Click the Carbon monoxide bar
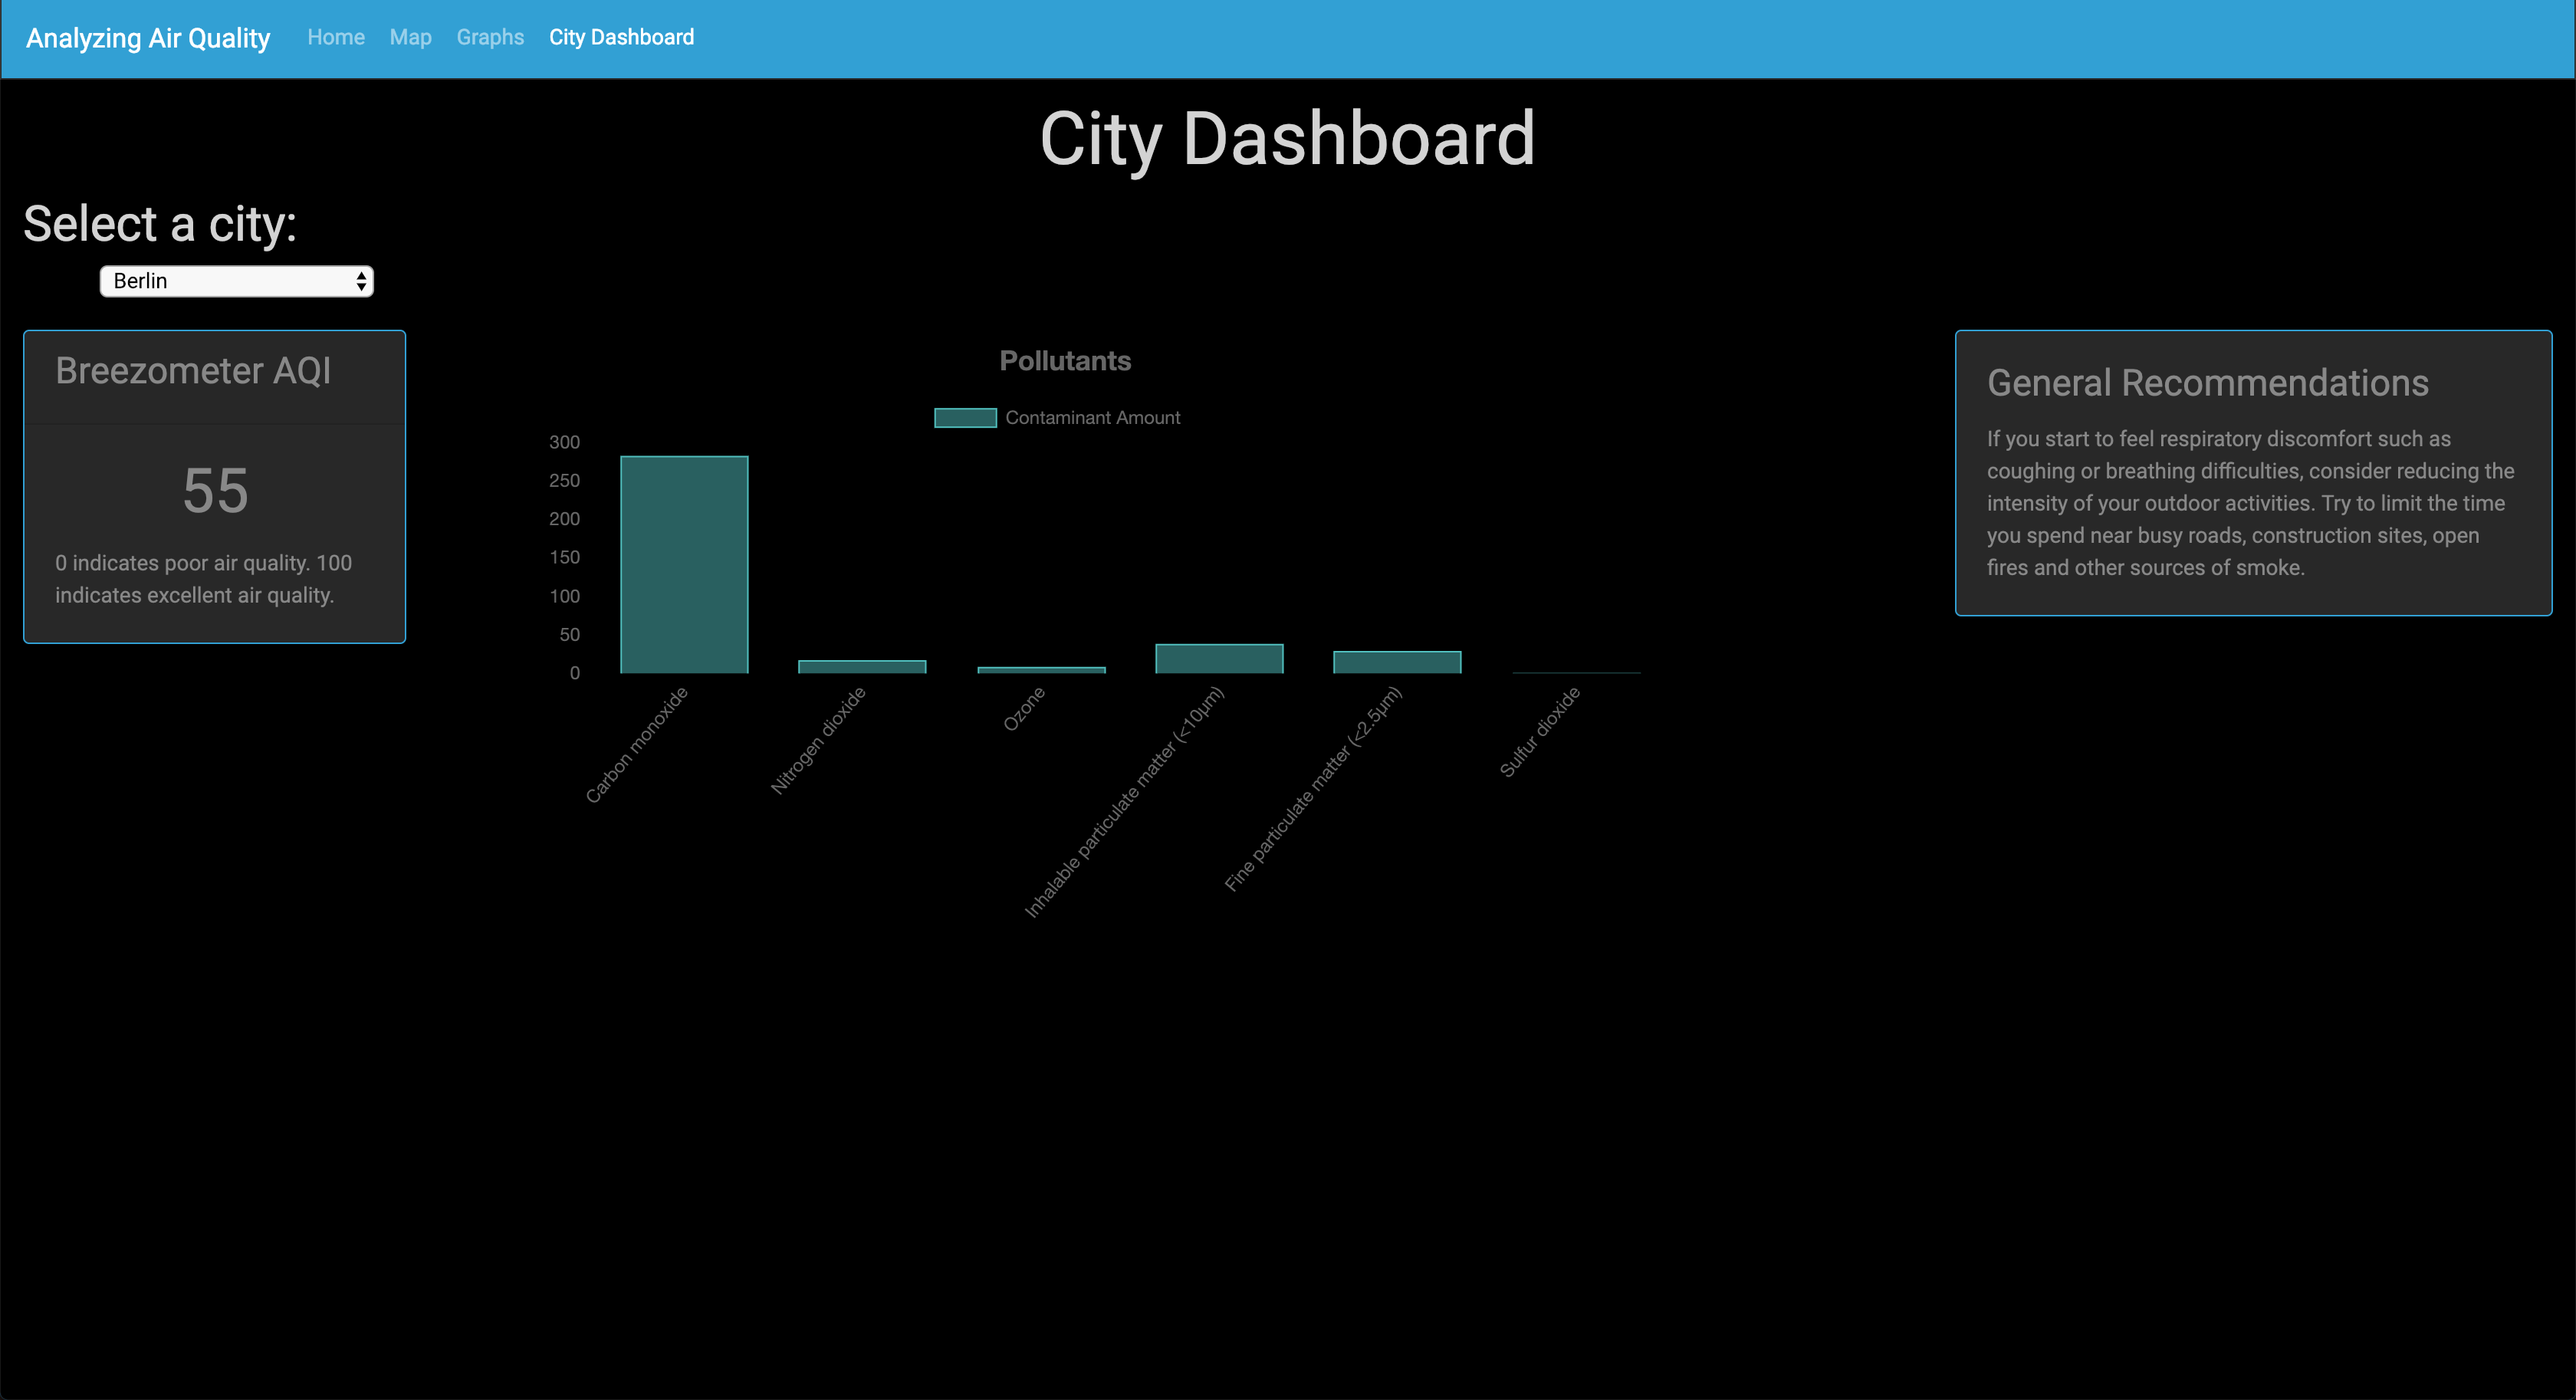The image size is (2576, 1400). pyautogui.click(x=684, y=564)
